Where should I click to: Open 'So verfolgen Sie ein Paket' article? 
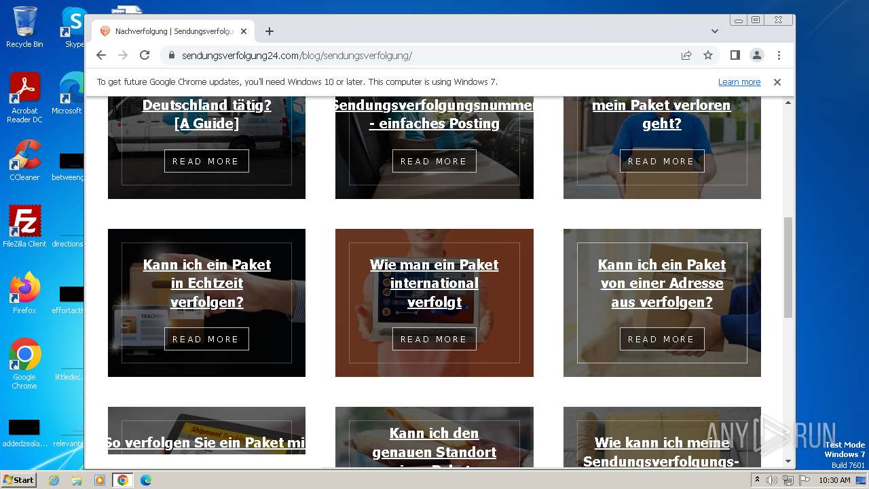point(206,443)
